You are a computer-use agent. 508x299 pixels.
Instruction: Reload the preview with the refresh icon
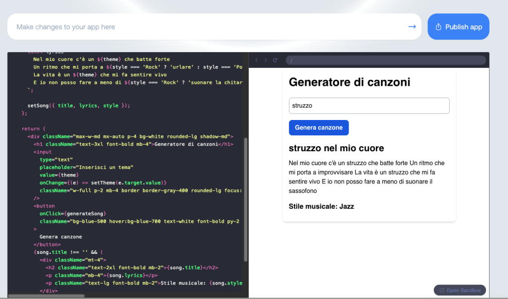[x=275, y=60]
